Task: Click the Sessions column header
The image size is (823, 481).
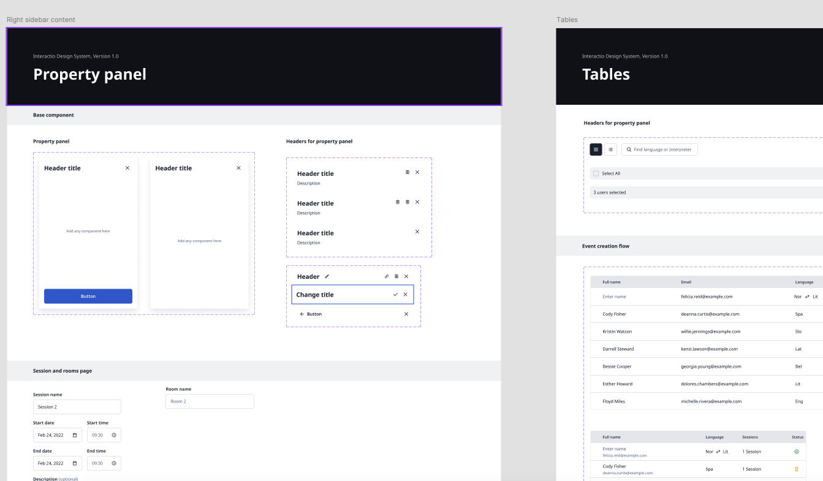Action: point(750,437)
